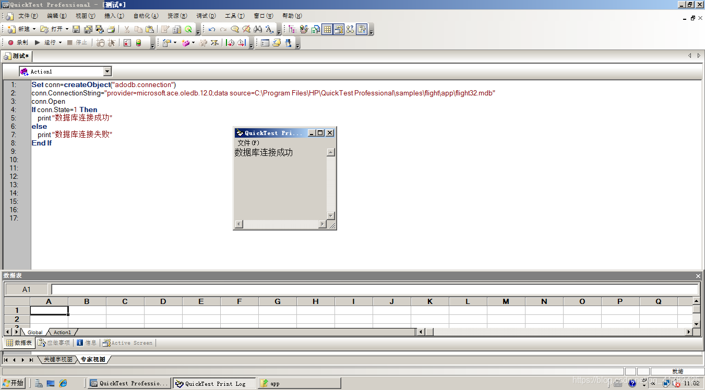Click the Save icon in the toolbar
The height and width of the screenshot is (390, 705).
point(76,29)
